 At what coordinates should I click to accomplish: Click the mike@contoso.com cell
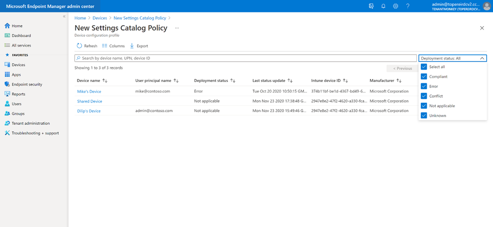(152, 91)
